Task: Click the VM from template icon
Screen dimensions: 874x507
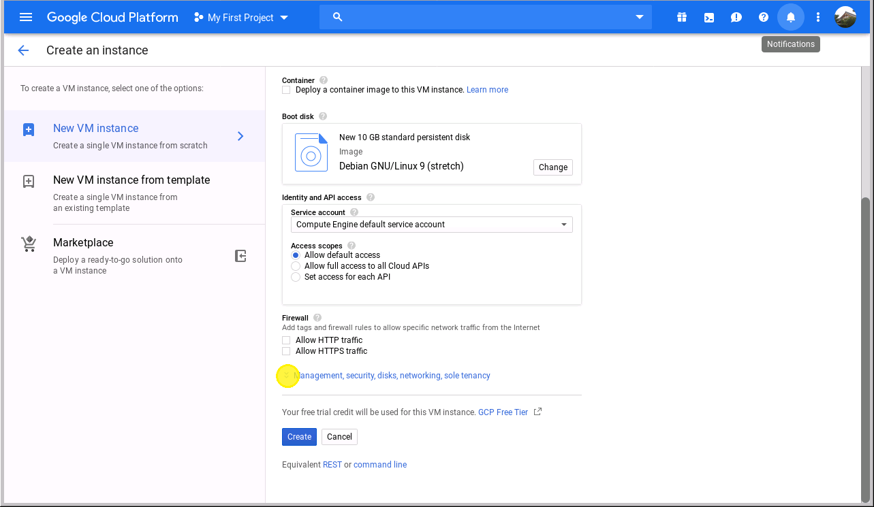Action: click(x=29, y=182)
